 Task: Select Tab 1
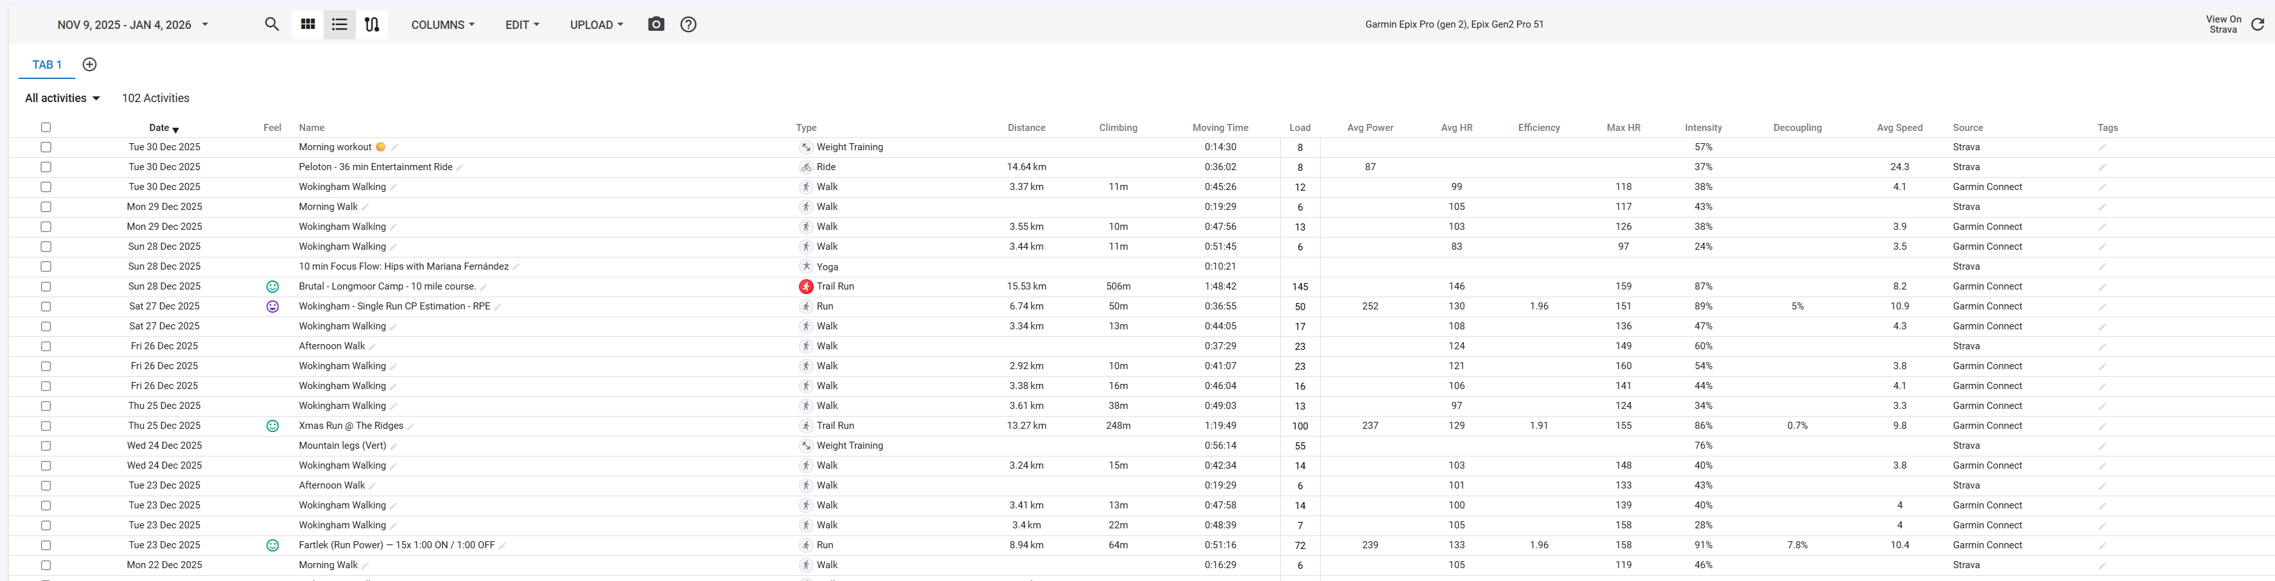47,64
